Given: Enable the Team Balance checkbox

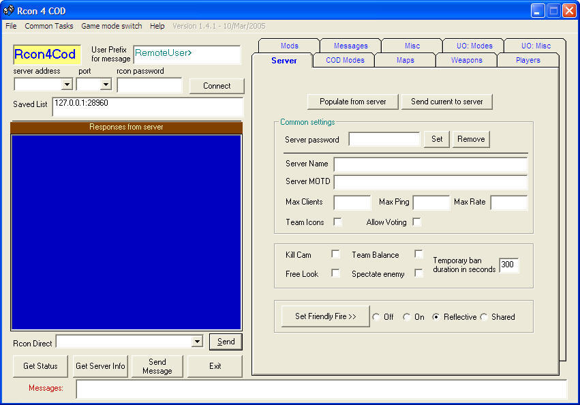Looking at the screenshot, I should (418, 254).
